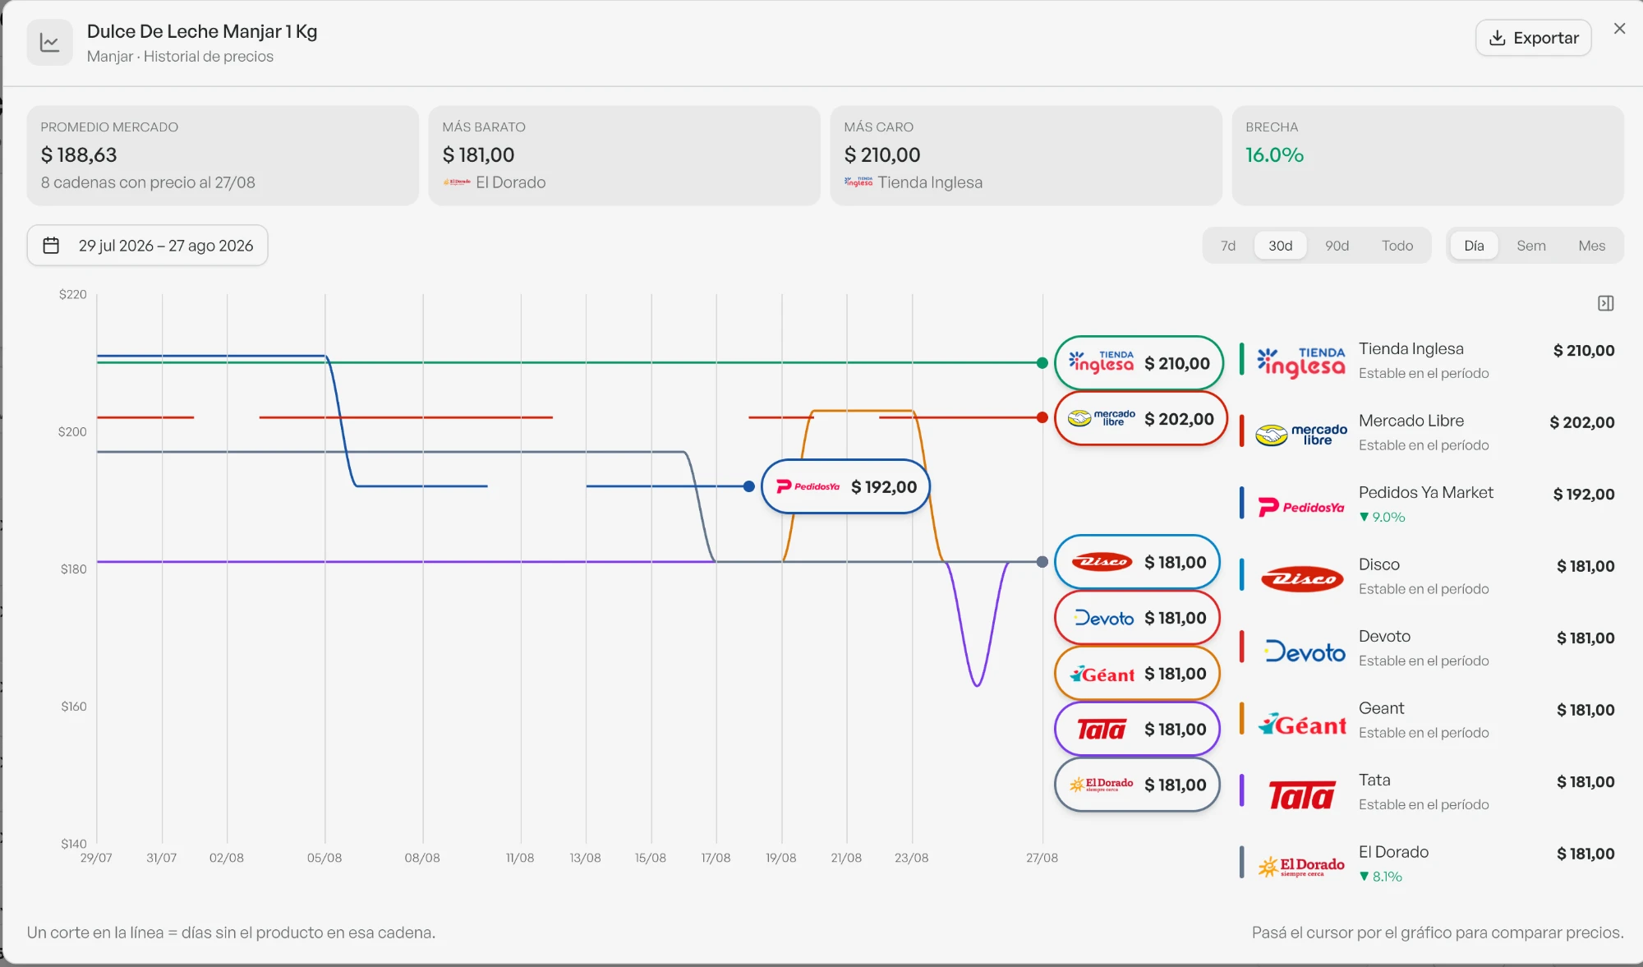Click Géant logo in legend list
This screenshot has width=1643, height=967.
tap(1302, 724)
